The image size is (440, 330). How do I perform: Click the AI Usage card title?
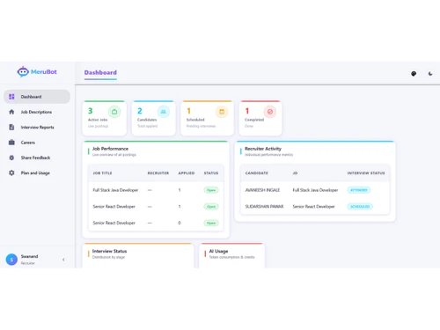[218, 251]
